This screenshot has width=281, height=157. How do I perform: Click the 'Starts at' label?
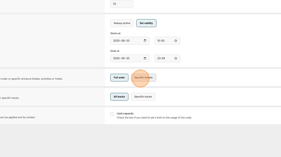(115, 33)
